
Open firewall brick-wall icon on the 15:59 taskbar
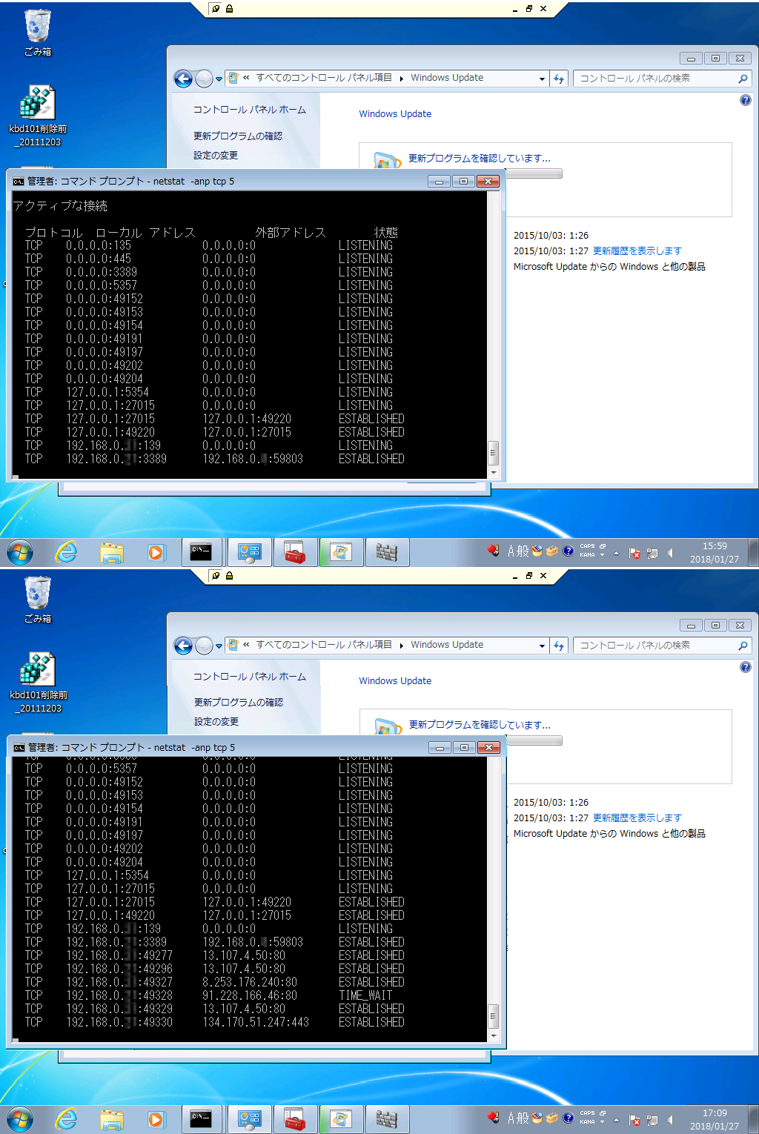(x=386, y=552)
